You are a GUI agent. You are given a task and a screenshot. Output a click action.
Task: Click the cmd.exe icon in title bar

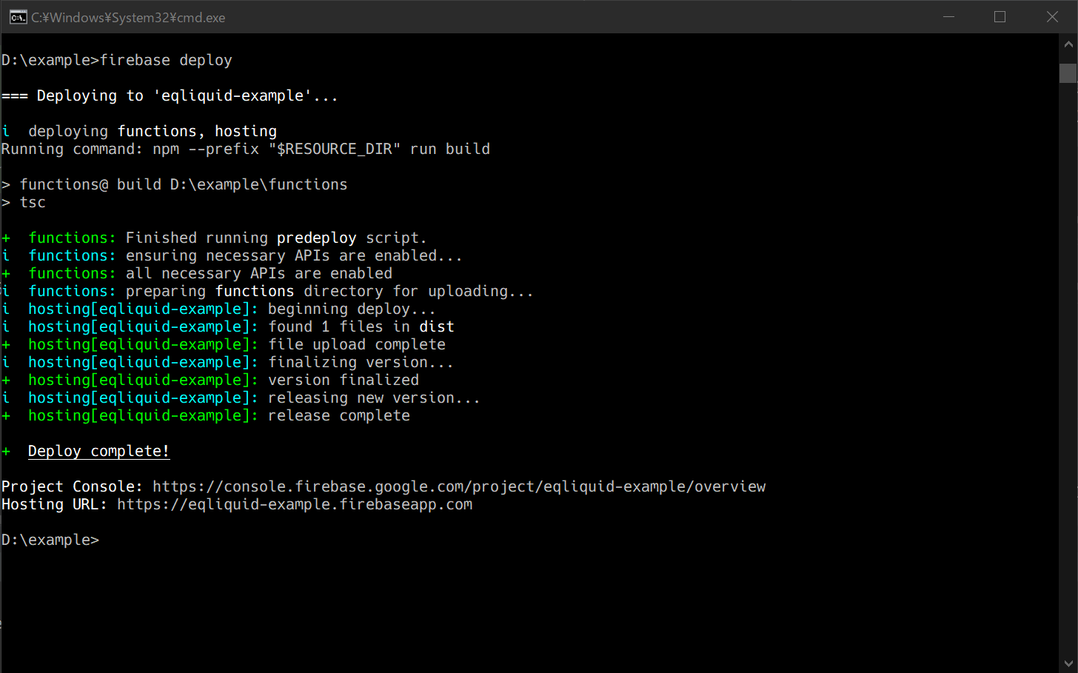(x=18, y=17)
